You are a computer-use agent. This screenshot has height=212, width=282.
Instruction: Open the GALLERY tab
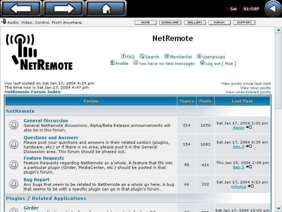195,22
